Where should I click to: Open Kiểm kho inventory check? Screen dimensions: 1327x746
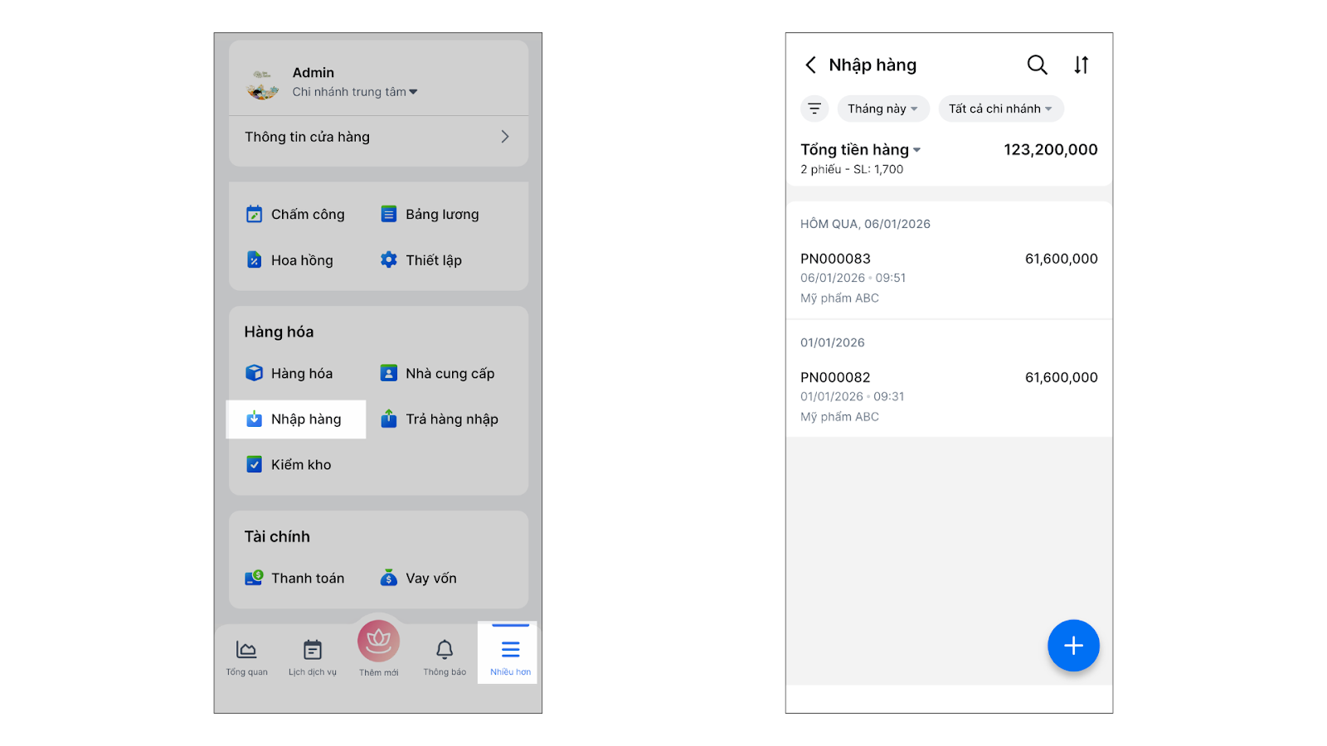289,465
